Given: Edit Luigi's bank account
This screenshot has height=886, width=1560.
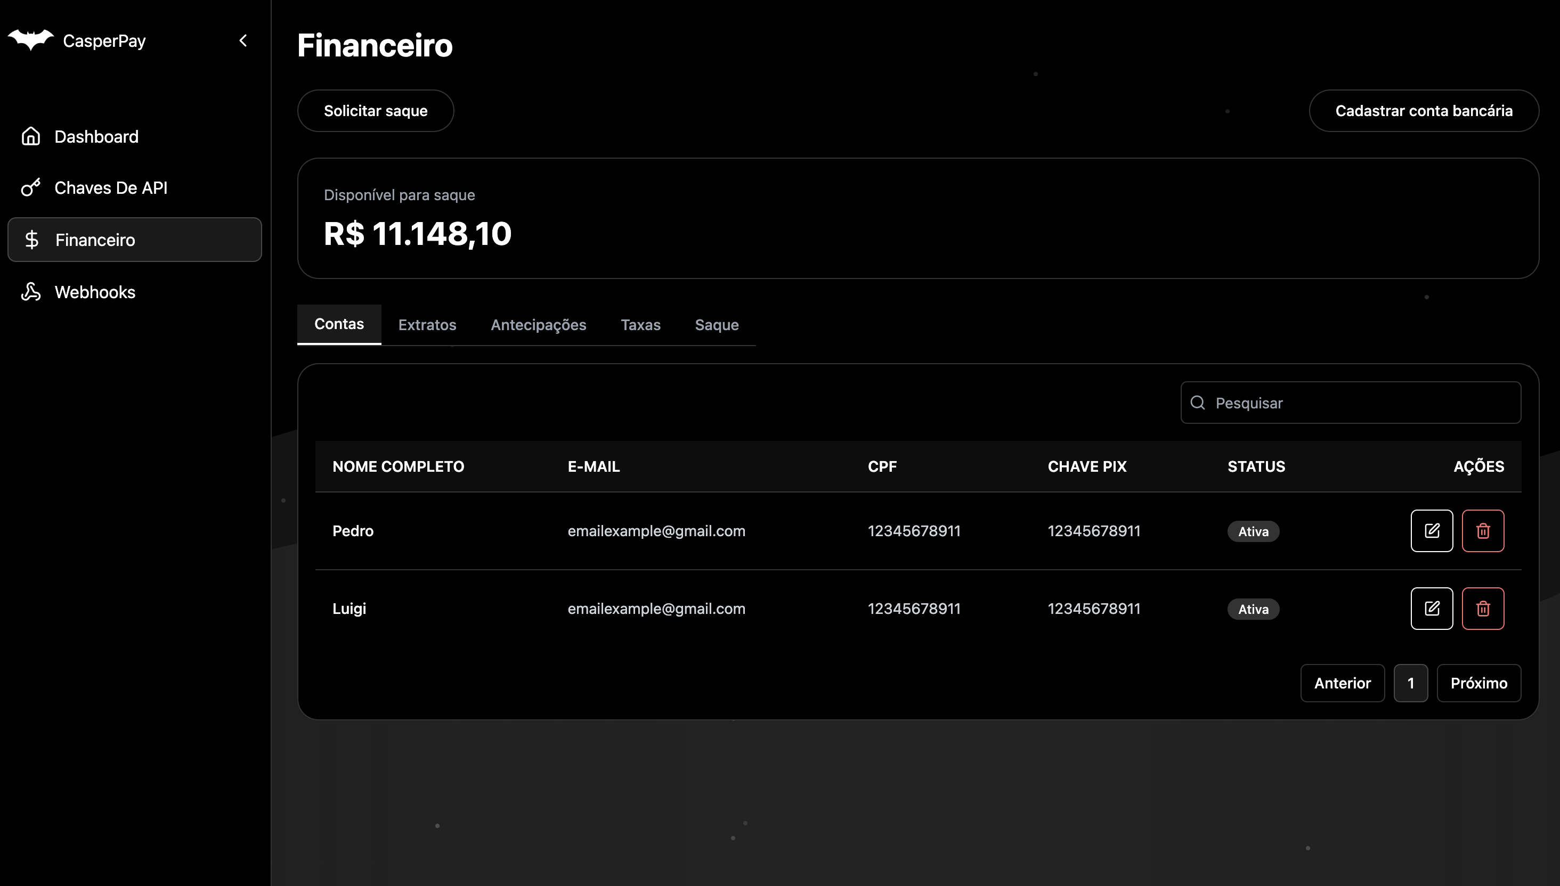Looking at the screenshot, I should (x=1432, y=609).
